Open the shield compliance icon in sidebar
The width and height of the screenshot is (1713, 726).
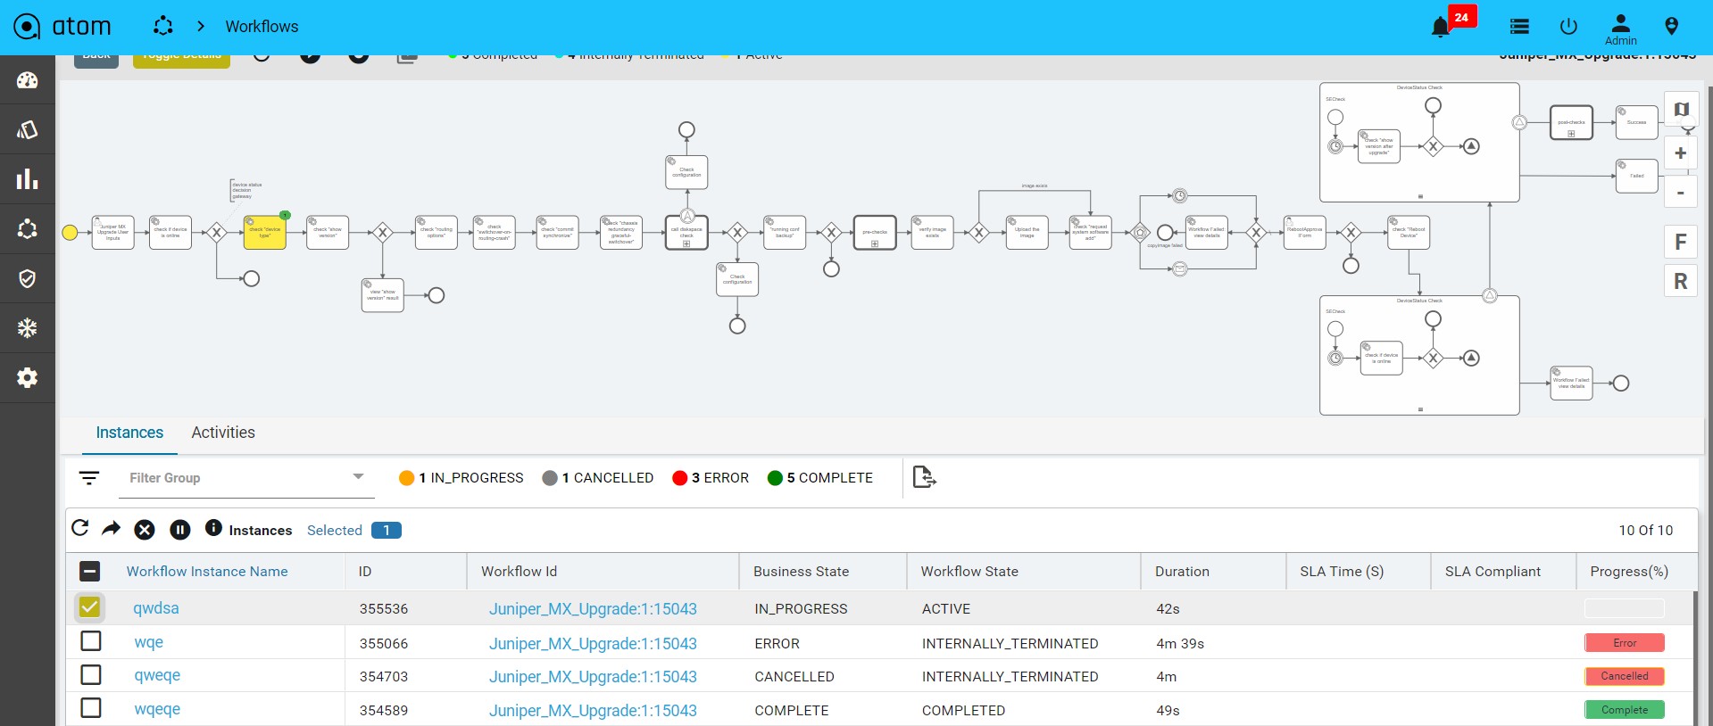click(x=28, y=279)
